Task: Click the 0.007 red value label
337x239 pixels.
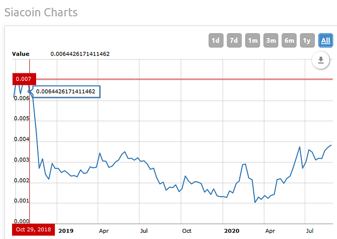Action: pos(24,79)
